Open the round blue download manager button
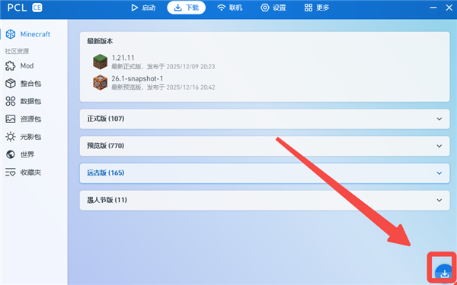The image size is (457, 285). [x=445, y=274]
